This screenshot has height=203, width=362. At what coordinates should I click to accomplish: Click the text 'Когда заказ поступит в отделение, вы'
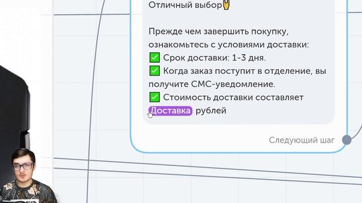(244, 71)
